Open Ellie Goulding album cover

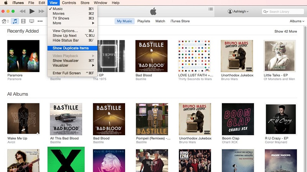(x=109, y=161)
